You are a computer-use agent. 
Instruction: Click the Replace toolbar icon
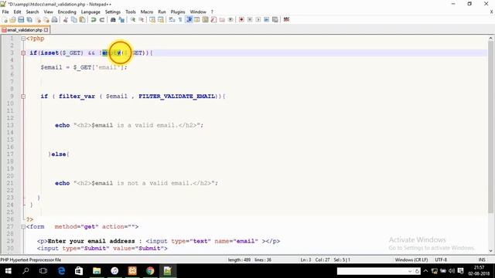click(x=121, y=19)
